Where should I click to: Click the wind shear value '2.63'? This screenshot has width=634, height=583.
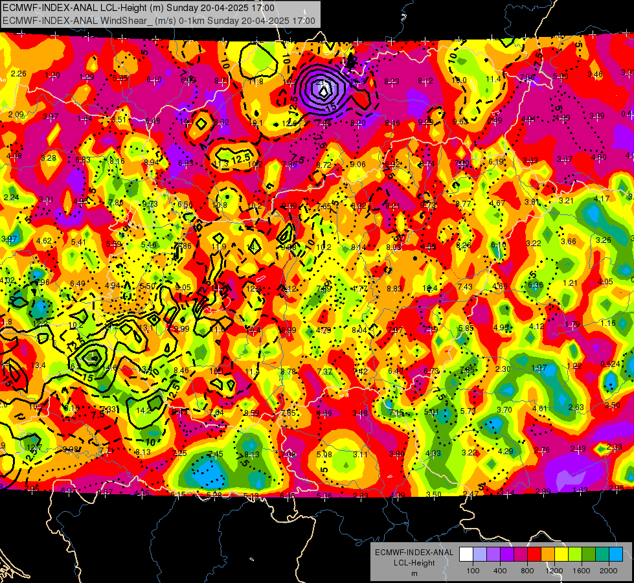click(576, 407)
